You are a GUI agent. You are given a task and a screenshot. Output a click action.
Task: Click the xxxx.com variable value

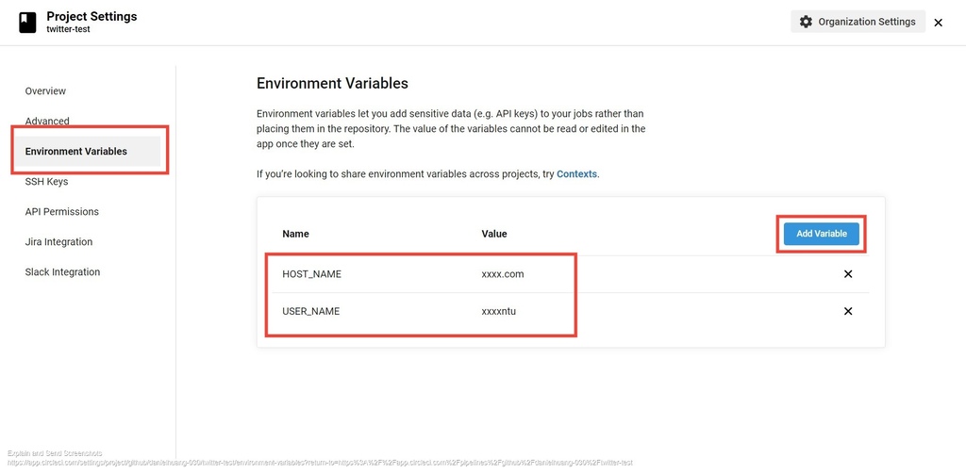pyautogui.click(x=502, y=274)
